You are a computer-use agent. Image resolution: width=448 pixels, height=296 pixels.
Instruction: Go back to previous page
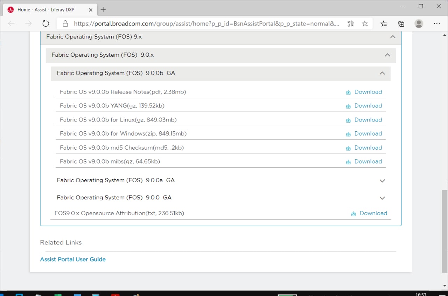(11, 23)
